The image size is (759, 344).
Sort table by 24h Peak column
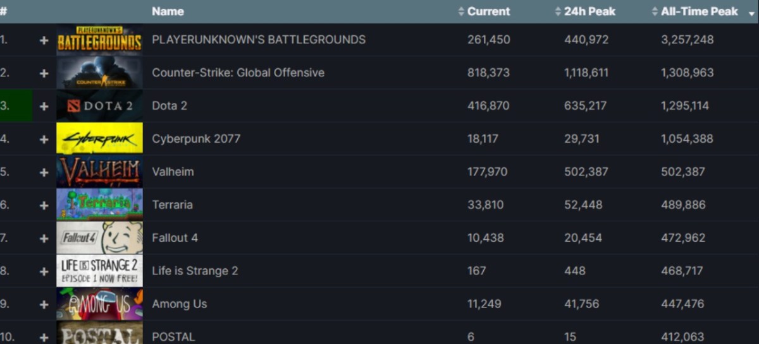pyautogui.click(x=589, y=11)
